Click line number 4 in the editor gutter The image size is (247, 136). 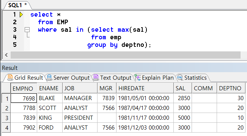click(15, 37)
